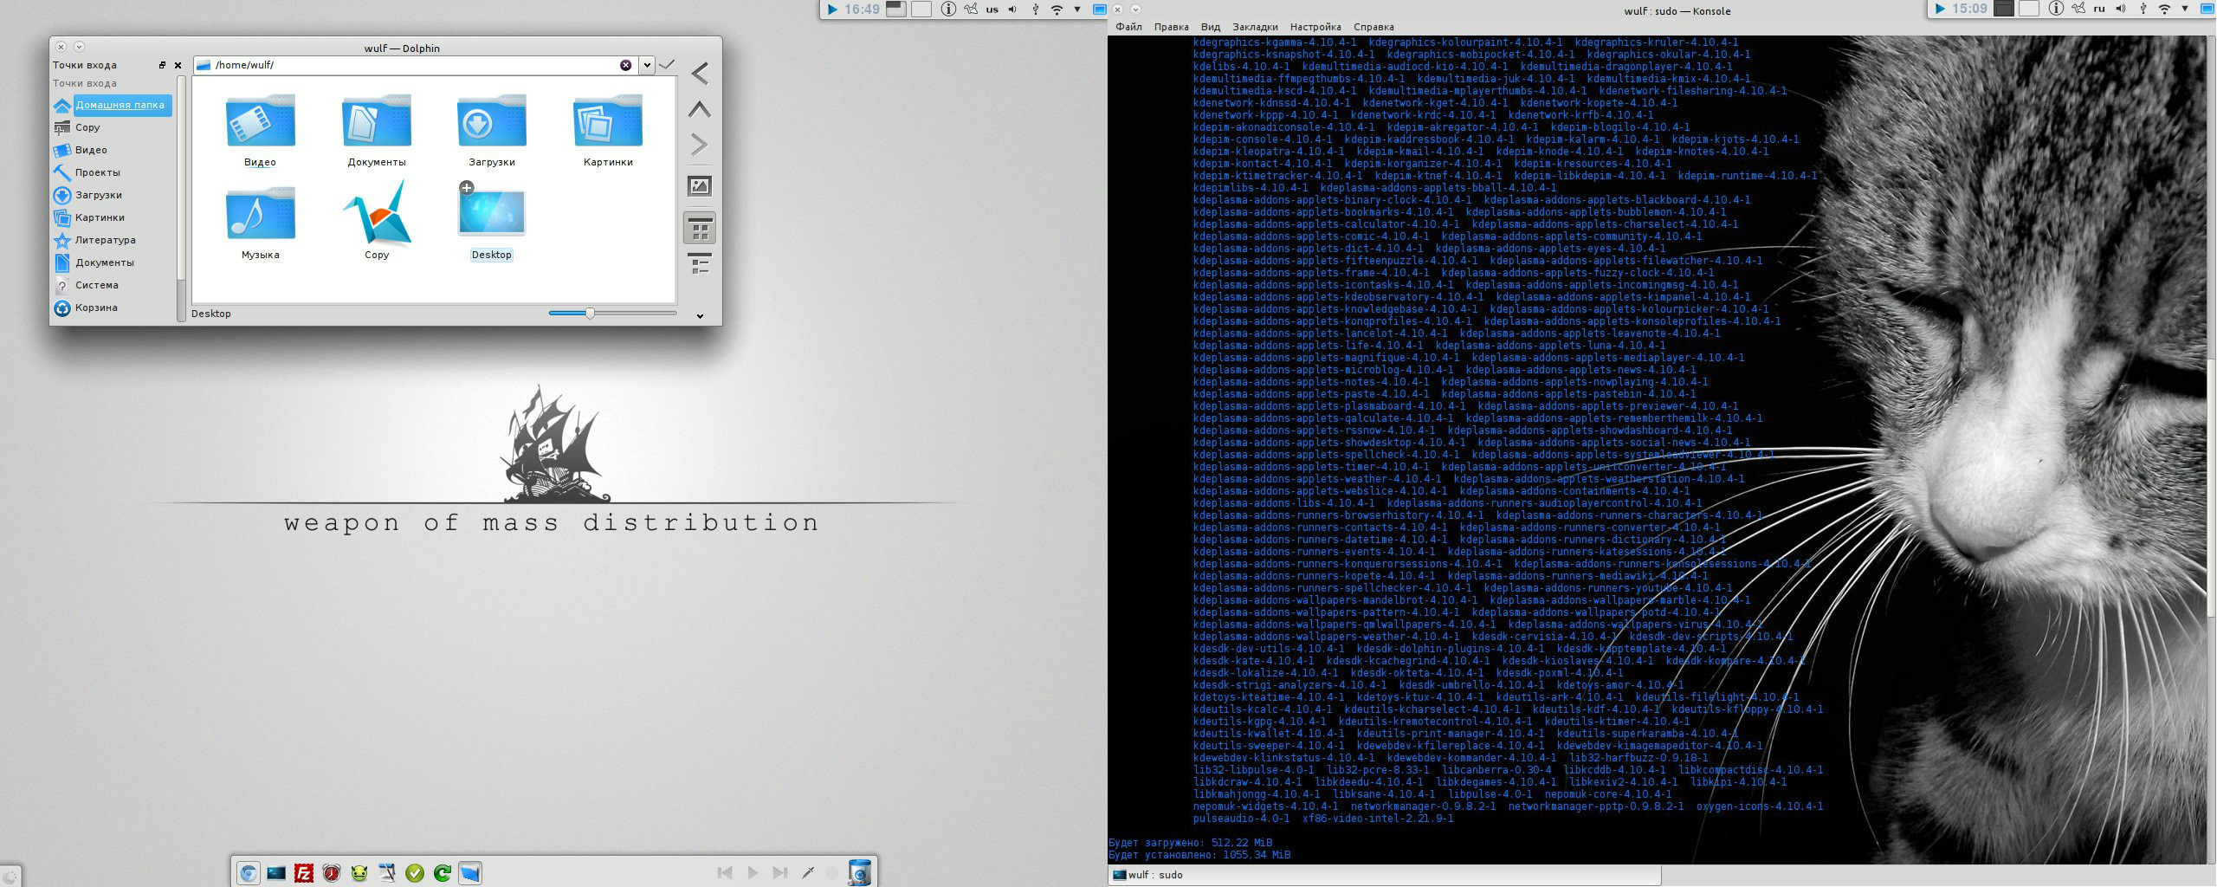Open Konsole window menu dropdown button
Viewport: 2217px width, 887px height.
point(1135,10)
